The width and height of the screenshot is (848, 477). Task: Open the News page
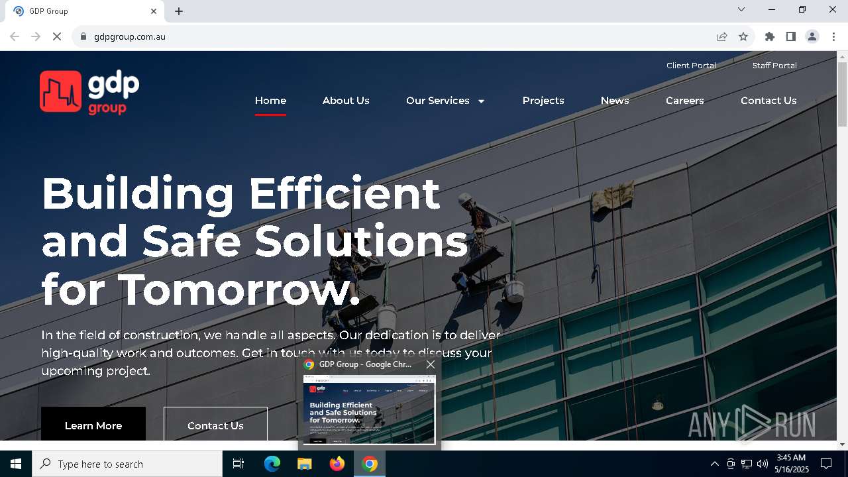pos(615,101)
